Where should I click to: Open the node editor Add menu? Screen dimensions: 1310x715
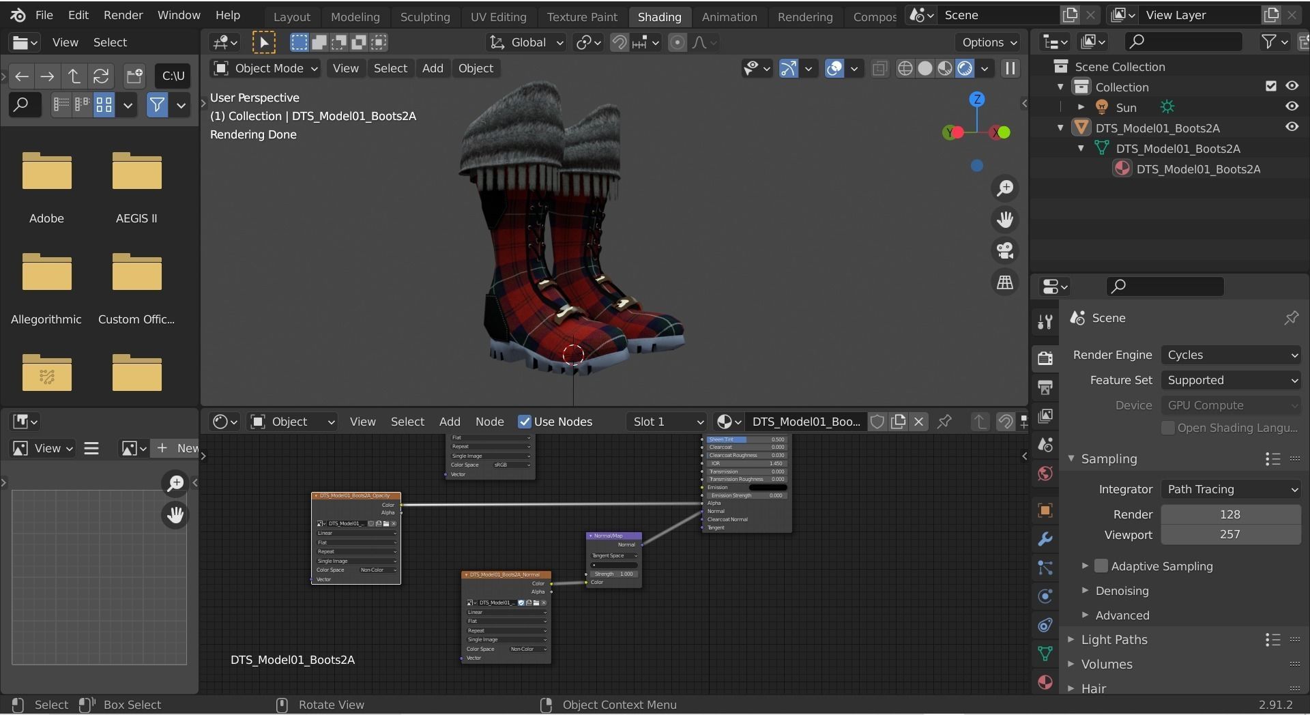450,422
